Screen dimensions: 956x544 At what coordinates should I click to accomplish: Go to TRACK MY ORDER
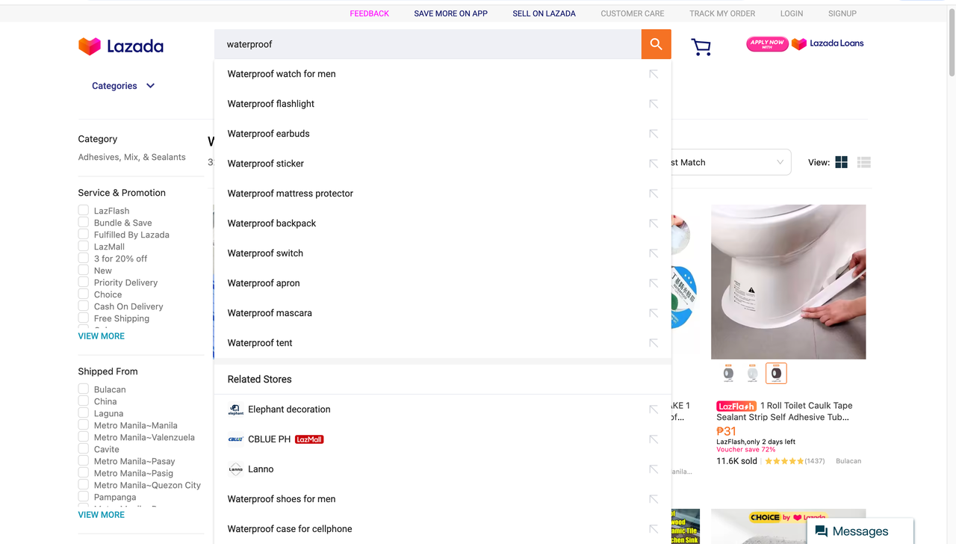click(x=722, y=13)
